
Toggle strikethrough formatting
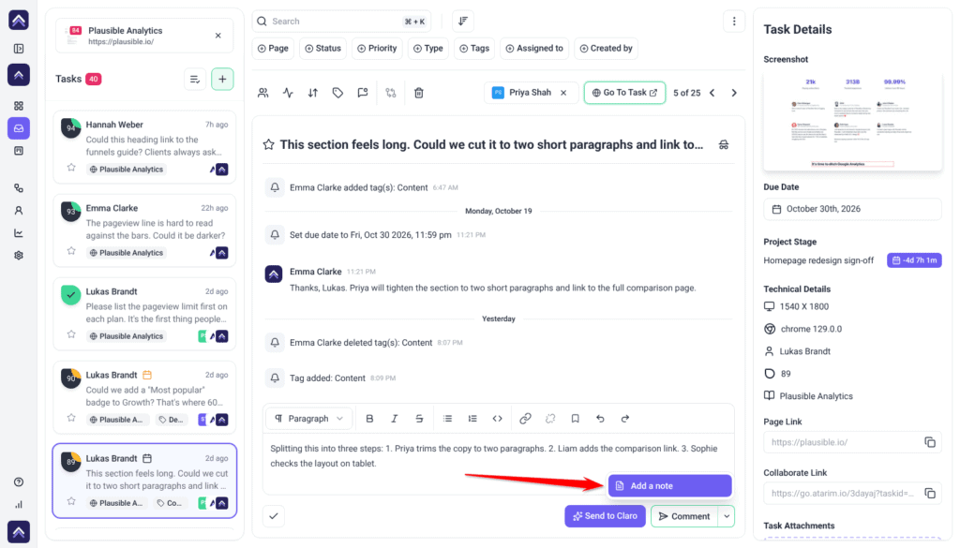(419, 419)
